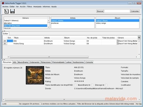Tick the AmpliFIND identifier checkbox
143x107 pixels.
tap(75, 85)
